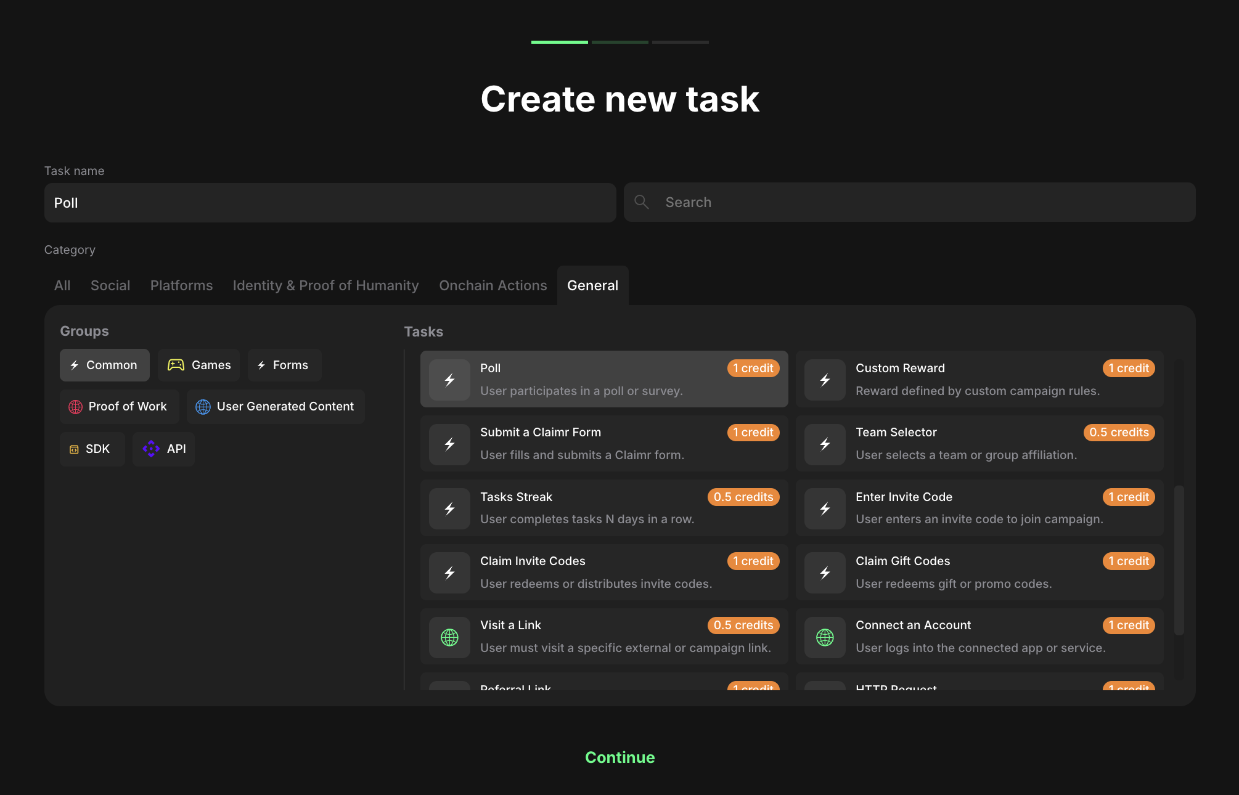
Task: Choose the Common group filter
Action: coord(105,365)
